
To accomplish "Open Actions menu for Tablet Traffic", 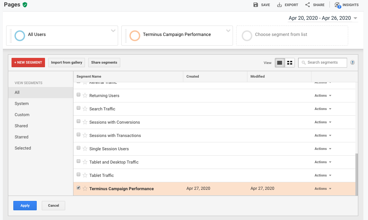I will point(323,175).
